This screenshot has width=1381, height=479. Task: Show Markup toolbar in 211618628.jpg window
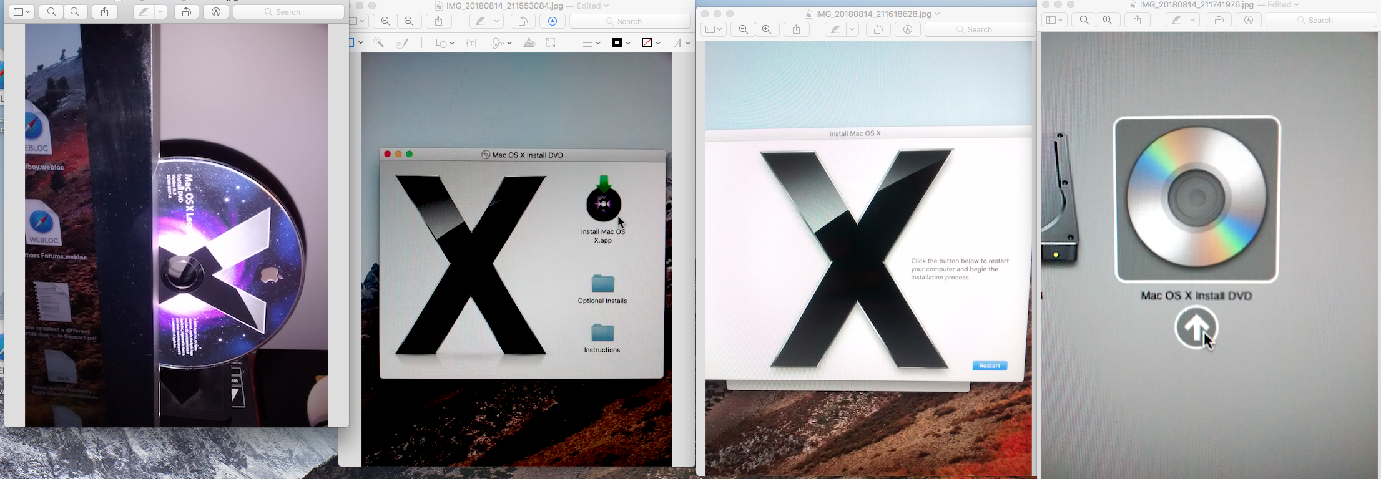908,29
